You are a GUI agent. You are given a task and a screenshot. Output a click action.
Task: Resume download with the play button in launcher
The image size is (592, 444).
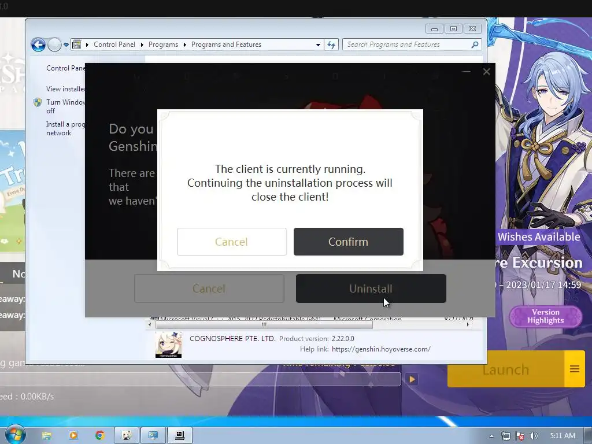[x=412, y=379]
